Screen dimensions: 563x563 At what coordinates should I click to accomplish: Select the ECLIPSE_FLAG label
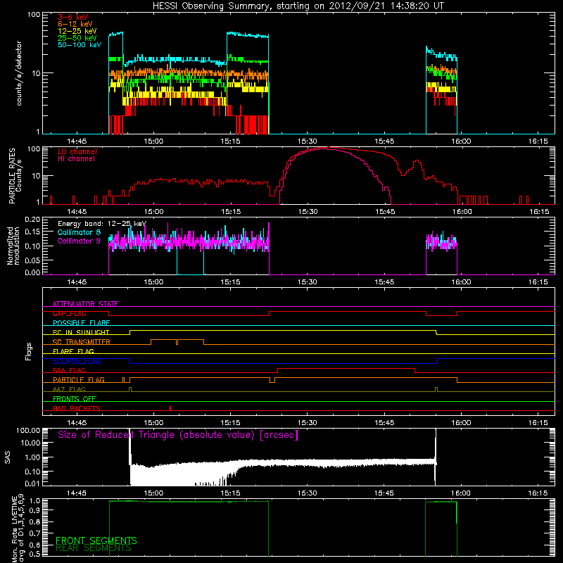coord(77,361)
